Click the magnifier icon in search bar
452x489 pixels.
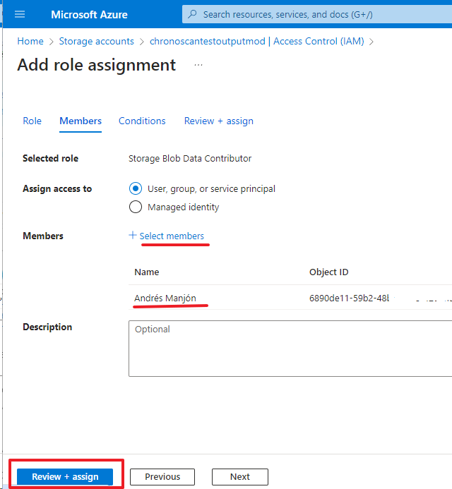point(192,15)
